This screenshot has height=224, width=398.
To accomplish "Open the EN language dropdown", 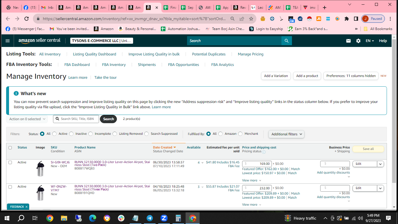I will 370,41.
